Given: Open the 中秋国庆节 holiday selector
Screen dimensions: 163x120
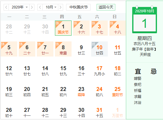Looking at the screenshot, I should tap(78, 7).
